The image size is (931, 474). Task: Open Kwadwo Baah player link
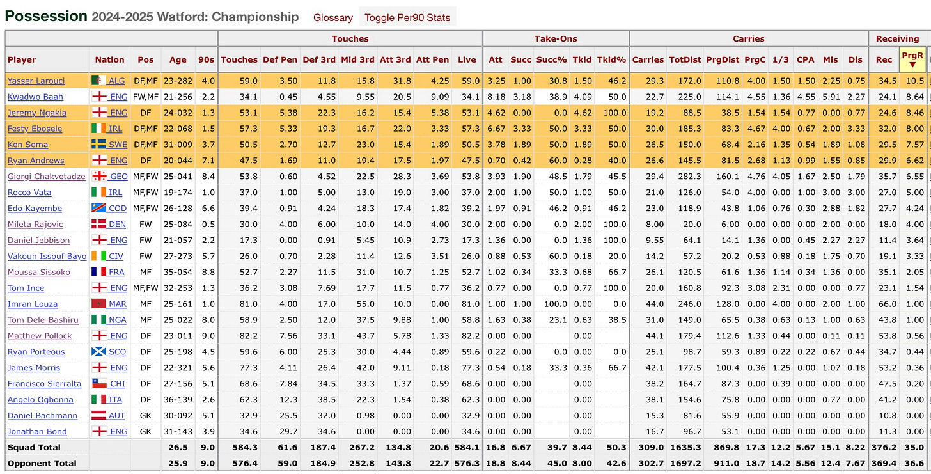(x=35, y=97)
